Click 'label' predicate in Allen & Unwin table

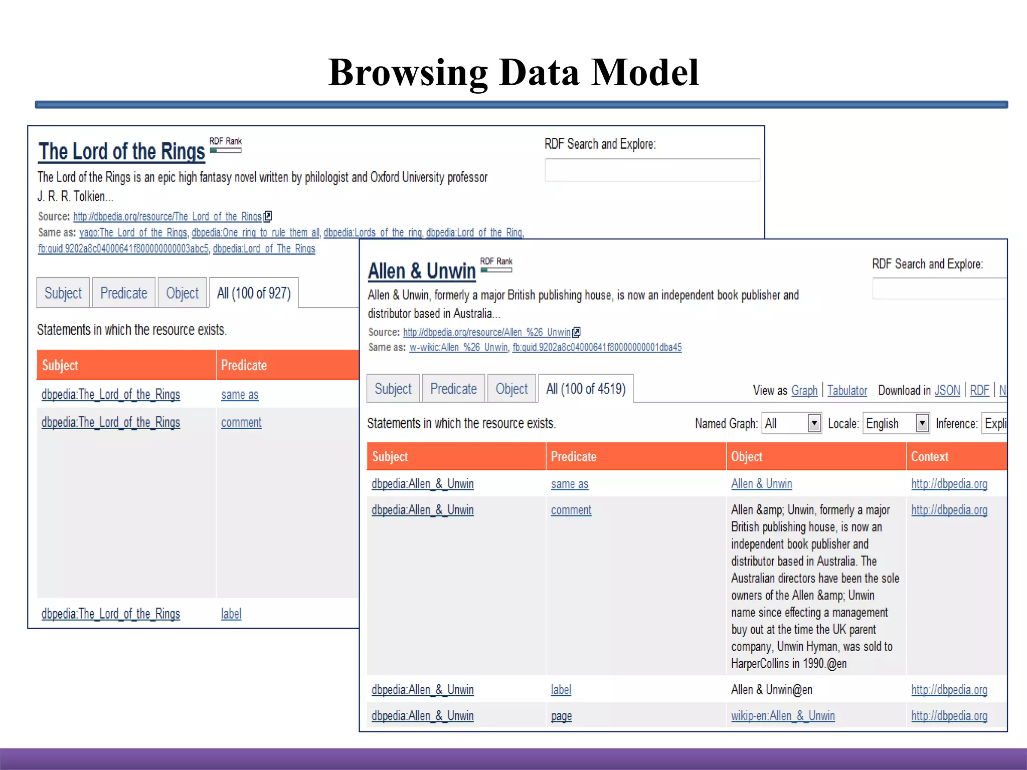click(561, 690)
